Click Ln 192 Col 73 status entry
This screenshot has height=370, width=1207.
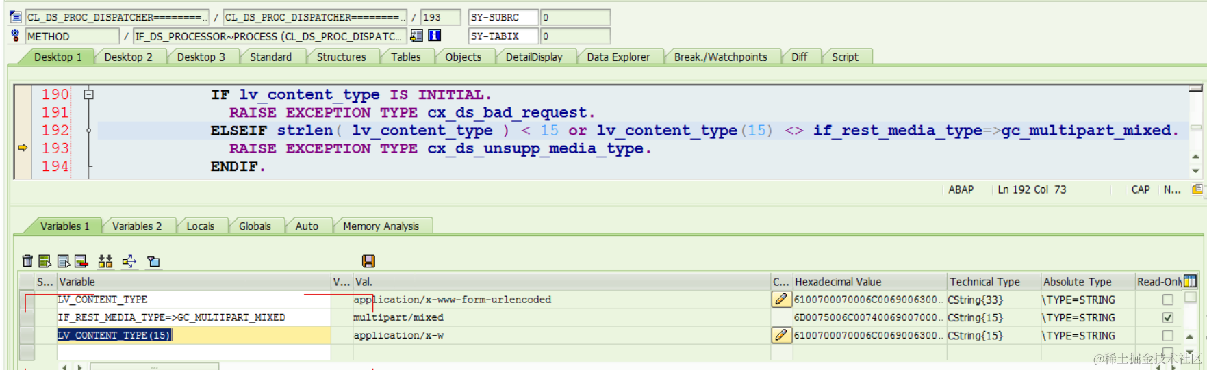[x=1032, y=189]
